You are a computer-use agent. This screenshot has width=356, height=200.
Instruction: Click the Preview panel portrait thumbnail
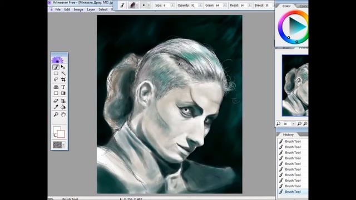(x=295, y=86)
